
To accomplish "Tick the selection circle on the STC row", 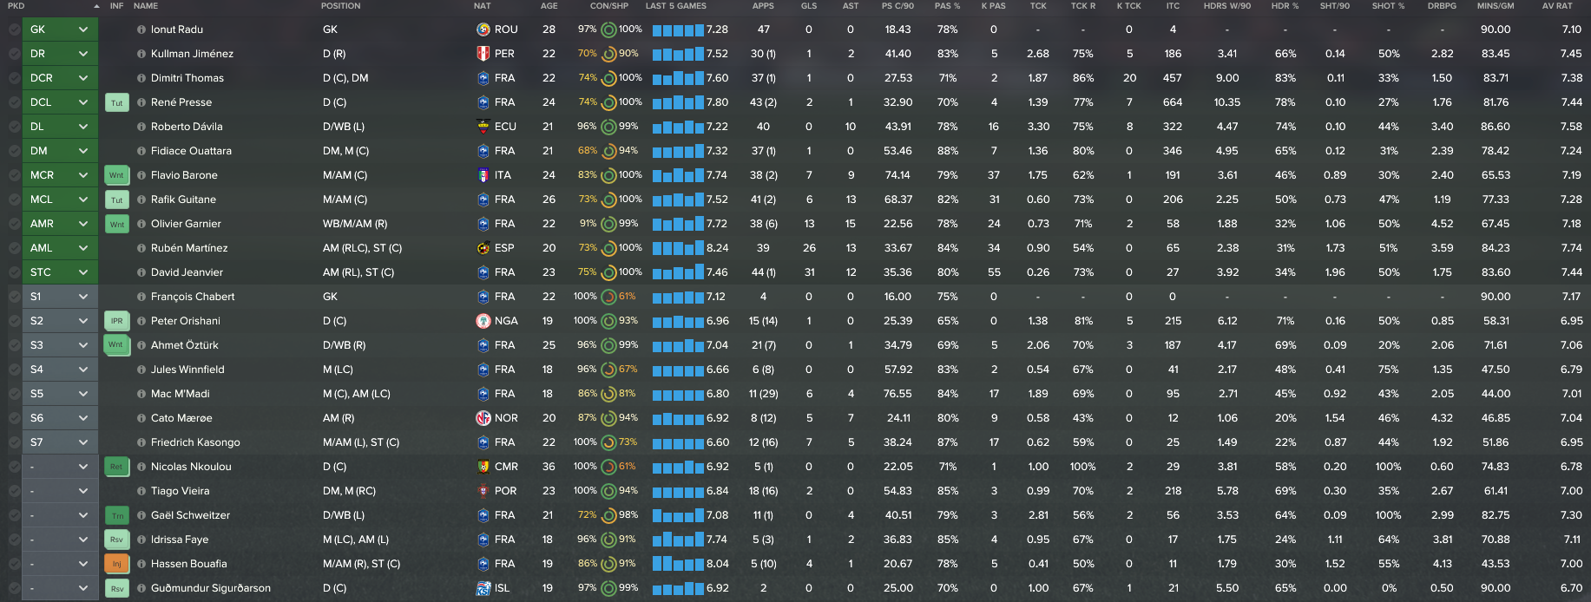I will (14, 272).
